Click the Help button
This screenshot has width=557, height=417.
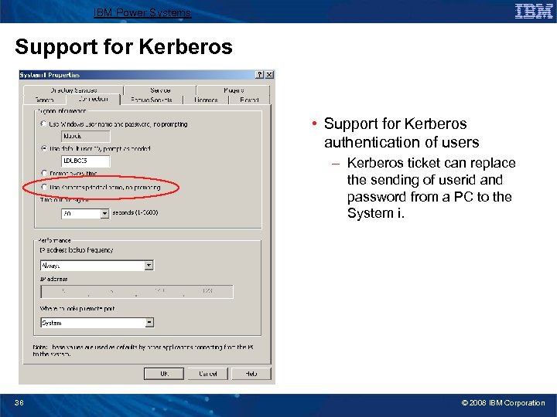(251, 374)
